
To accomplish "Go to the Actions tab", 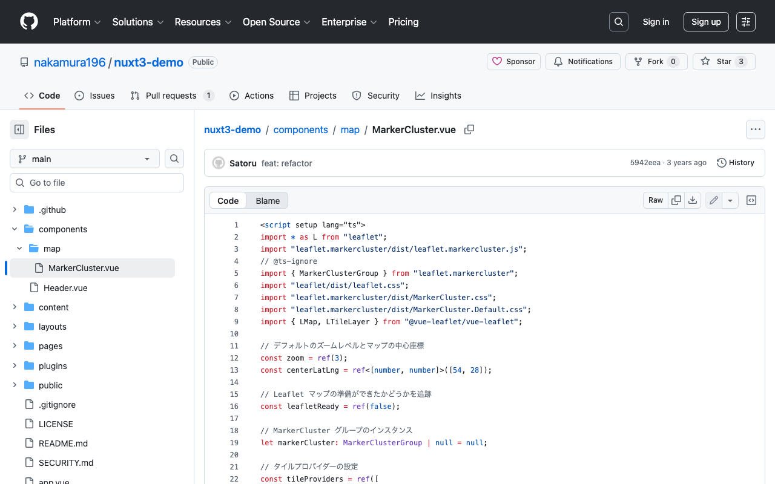I will pos(252,96).
